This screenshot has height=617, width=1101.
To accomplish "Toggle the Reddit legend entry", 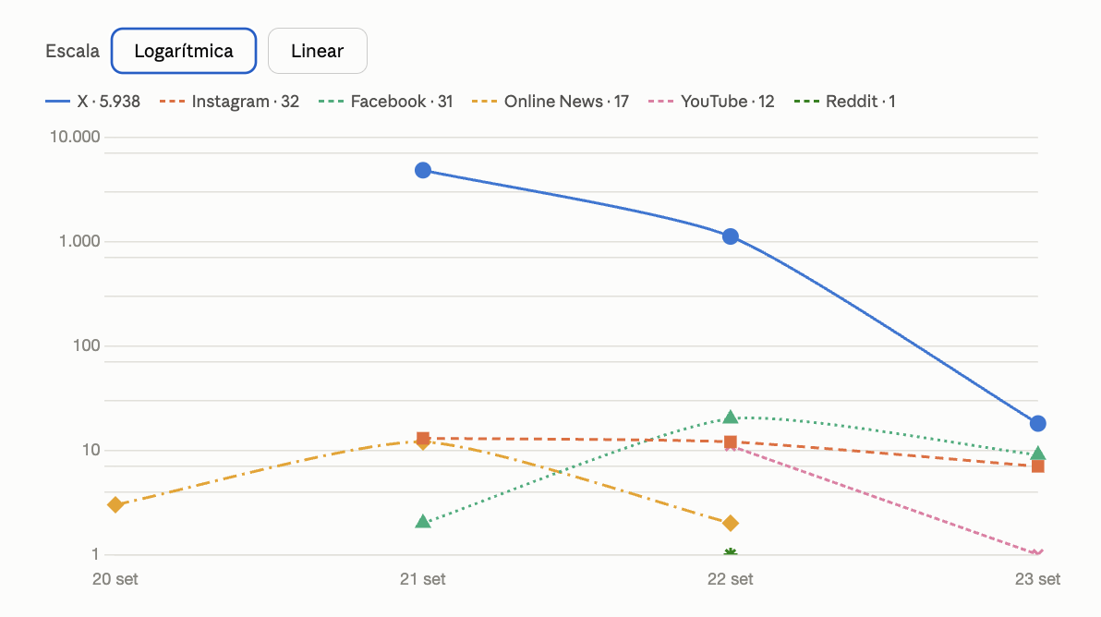I will point(845,102).
